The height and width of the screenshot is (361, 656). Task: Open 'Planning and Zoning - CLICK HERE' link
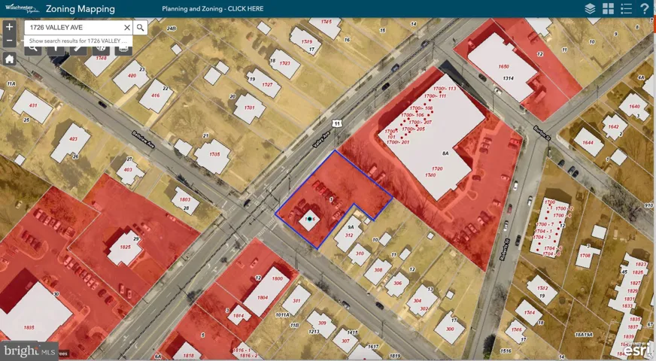coord(213,9)
